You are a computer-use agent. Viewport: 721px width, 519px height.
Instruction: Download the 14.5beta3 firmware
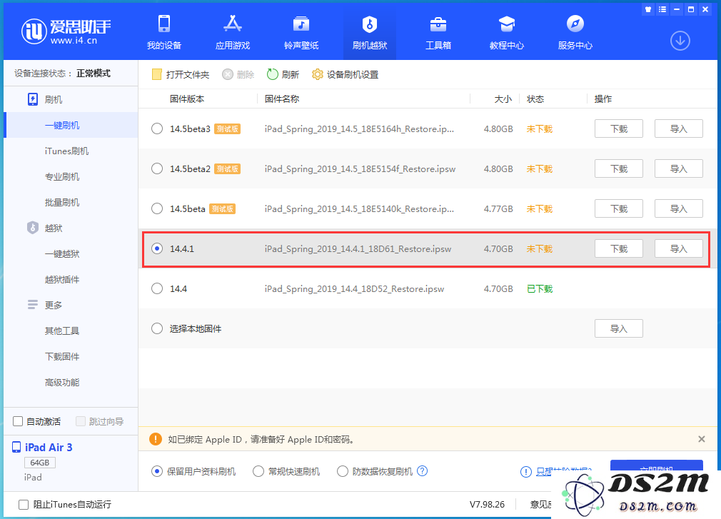click(x=618, y=129)
